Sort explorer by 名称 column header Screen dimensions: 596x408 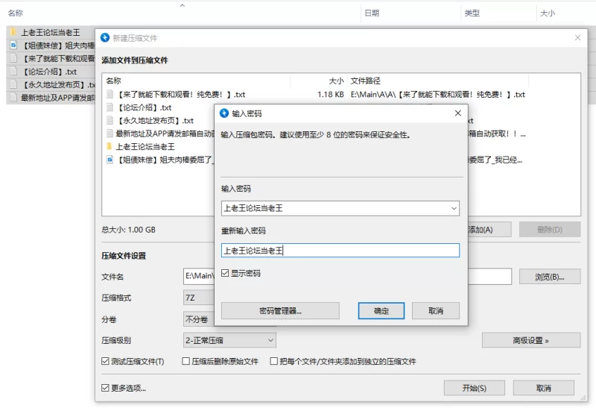15,13
